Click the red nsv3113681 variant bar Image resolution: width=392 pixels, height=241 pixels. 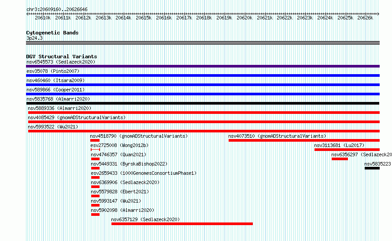point(347,150)
